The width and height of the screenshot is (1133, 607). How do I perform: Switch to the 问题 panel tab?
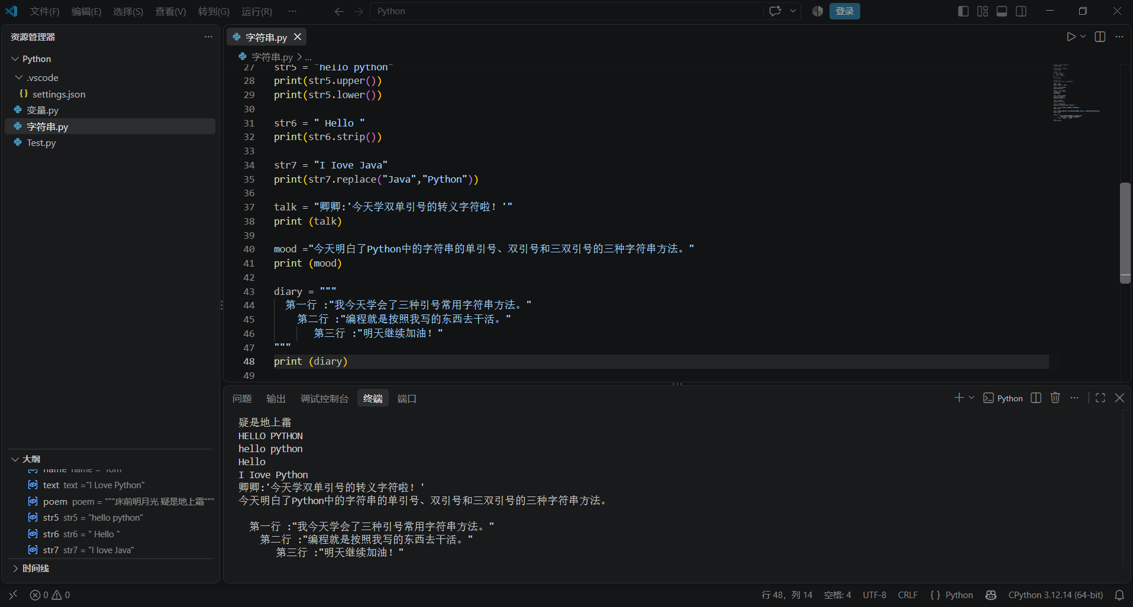point(242,398)
